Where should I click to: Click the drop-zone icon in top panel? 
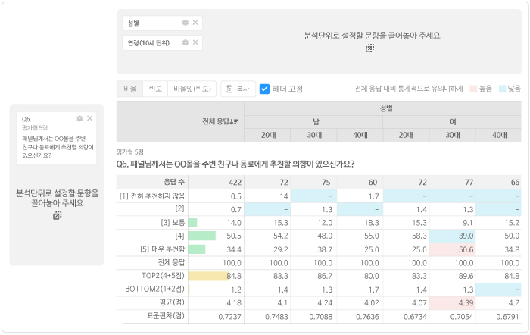coord(369,49)
